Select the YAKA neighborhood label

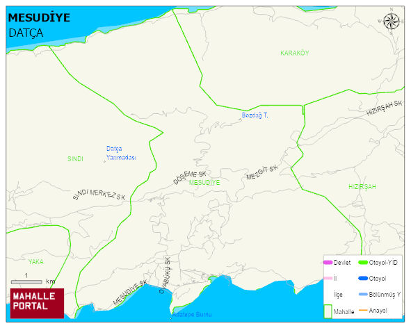35,262
